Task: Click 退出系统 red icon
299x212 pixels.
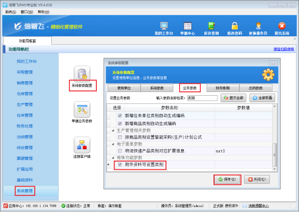Action: pyautogui.click(x=282, y=26)
